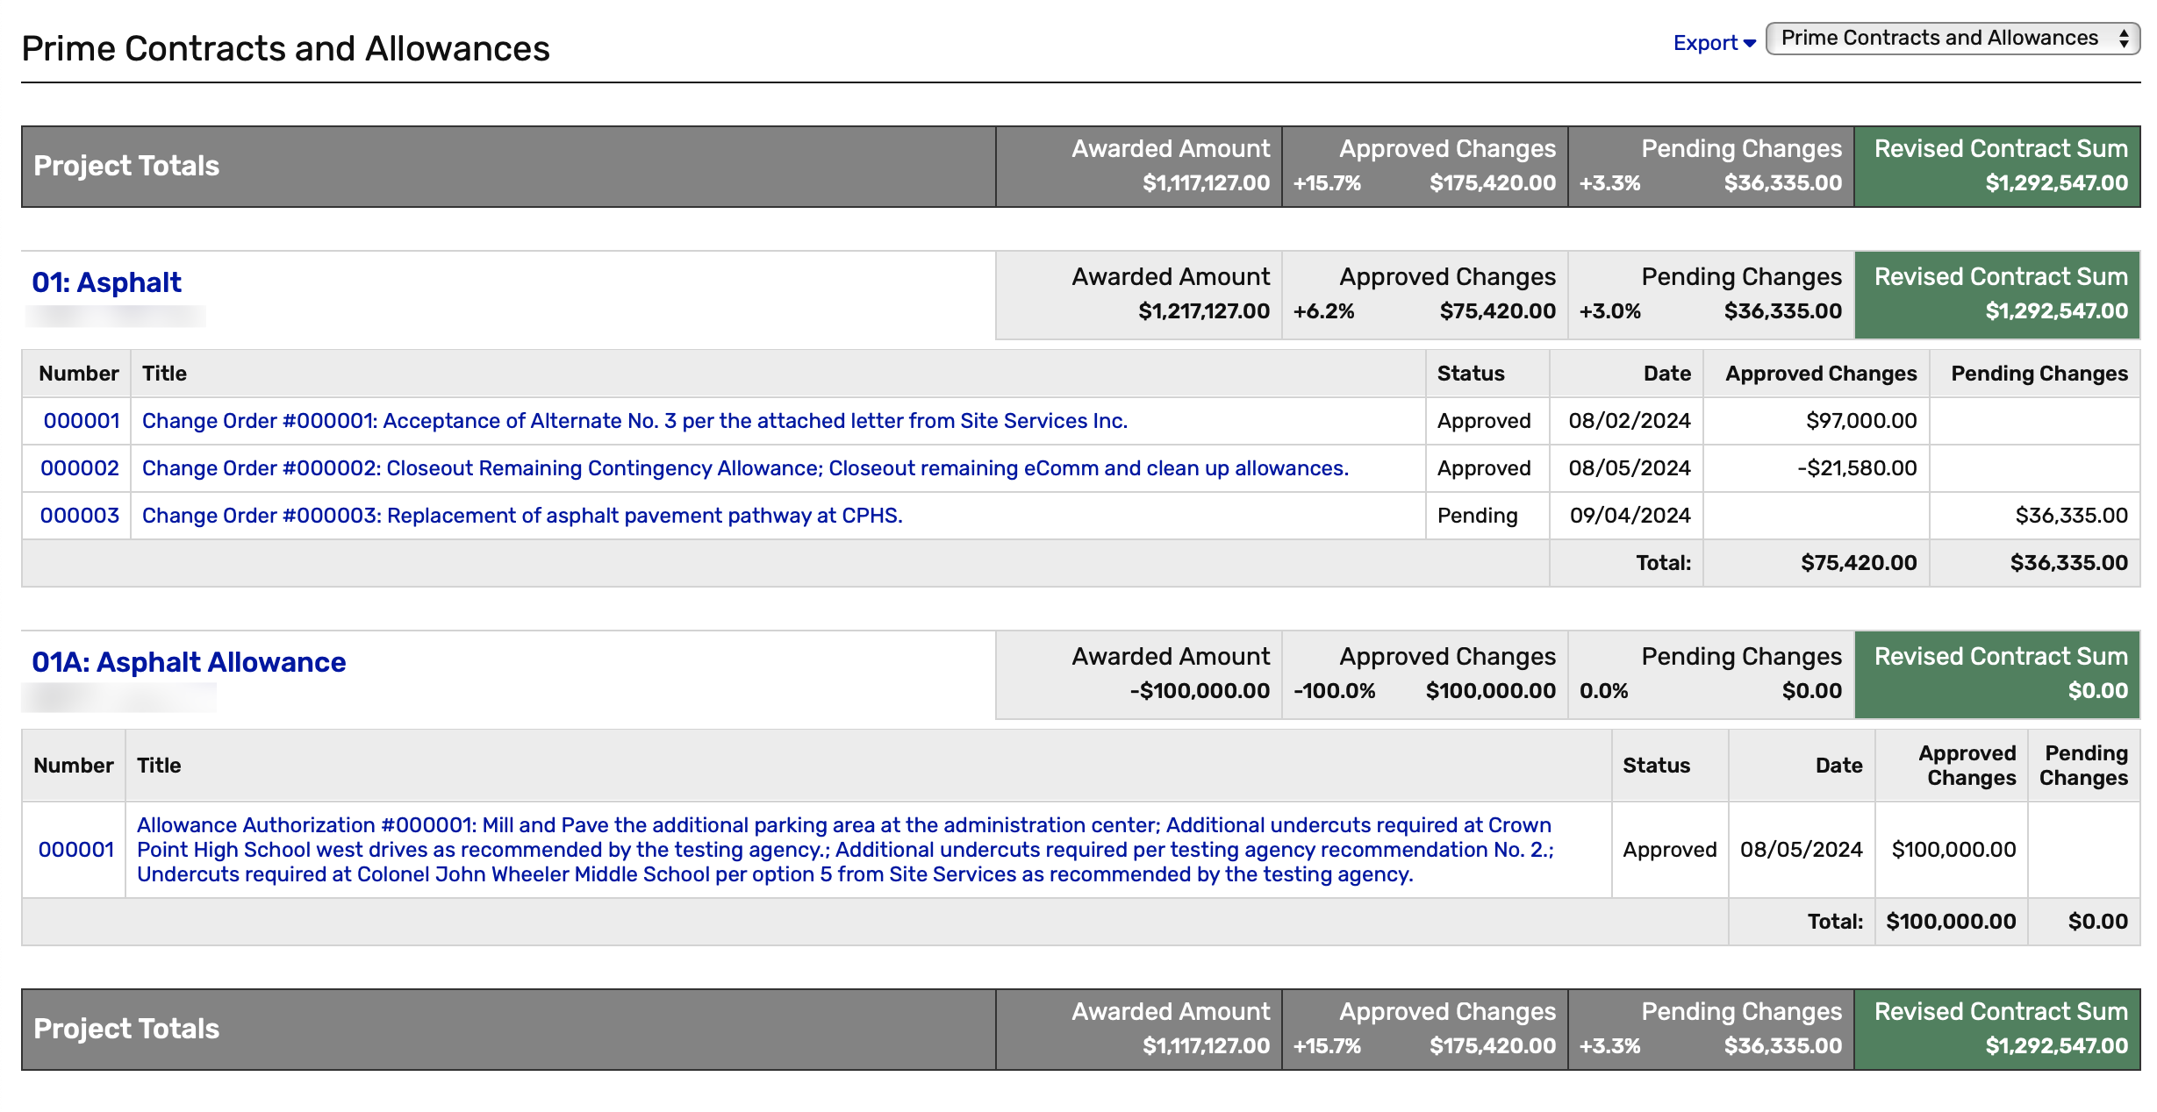Image resolution: width=2157 pixels, height=1112 pixels.
Task: Open change order number 000002
Action: coord(79,468)
